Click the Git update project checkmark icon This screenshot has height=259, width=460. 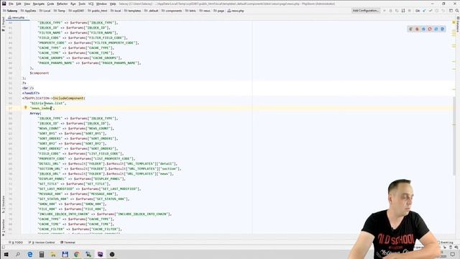(424, 11)
